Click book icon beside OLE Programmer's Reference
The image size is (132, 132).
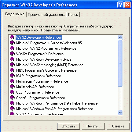pyautogui.click(x=12, y=92)
